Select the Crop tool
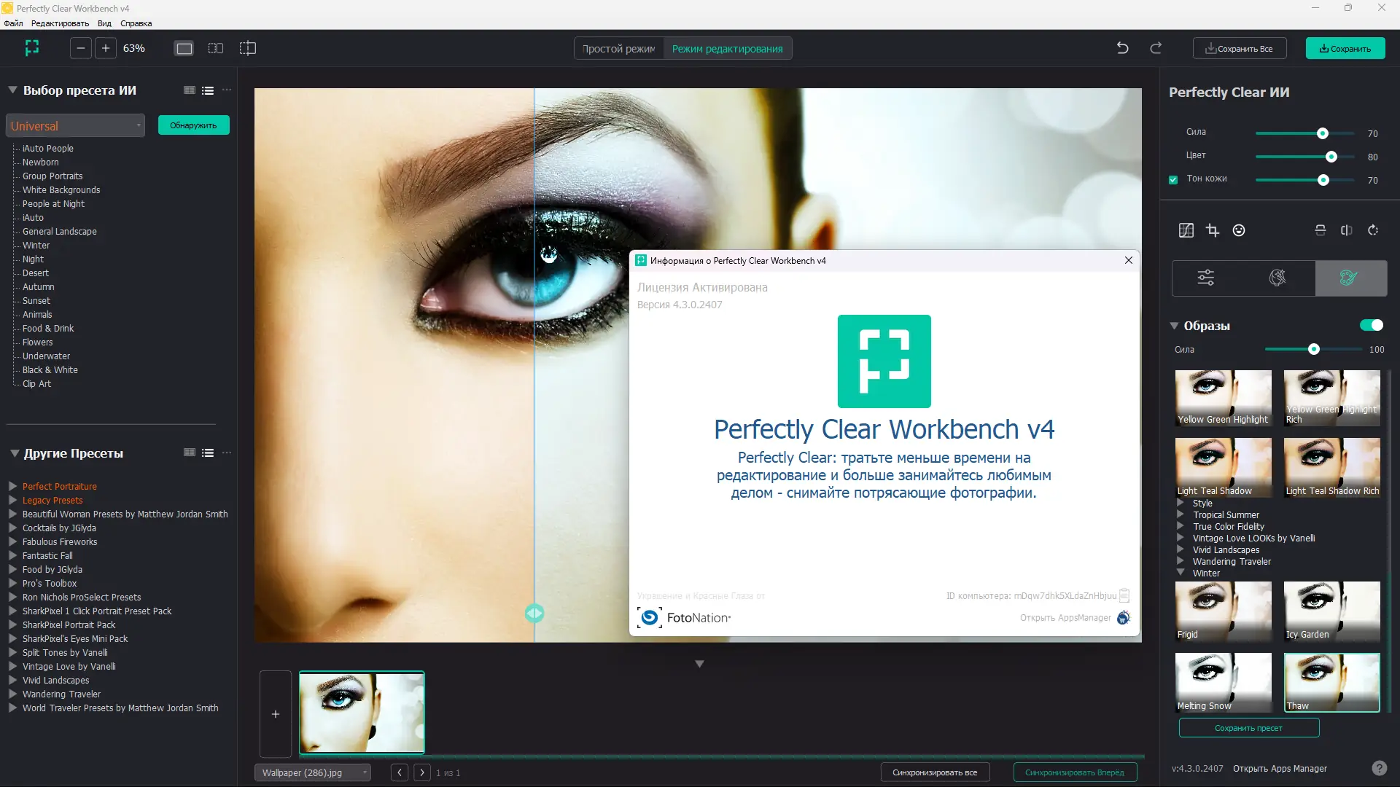 pos(1213,230)
